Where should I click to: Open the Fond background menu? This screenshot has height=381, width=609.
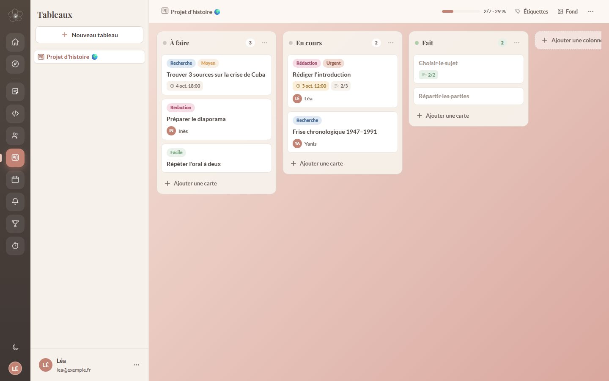[x=568, y=11]
